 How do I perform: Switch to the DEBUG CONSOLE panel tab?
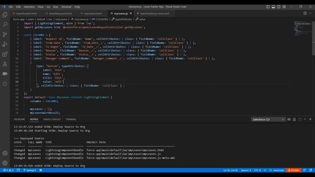tap(52, 119)
